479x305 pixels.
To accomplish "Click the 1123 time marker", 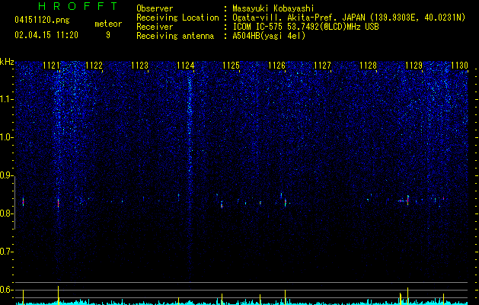I will coord(139,66).
